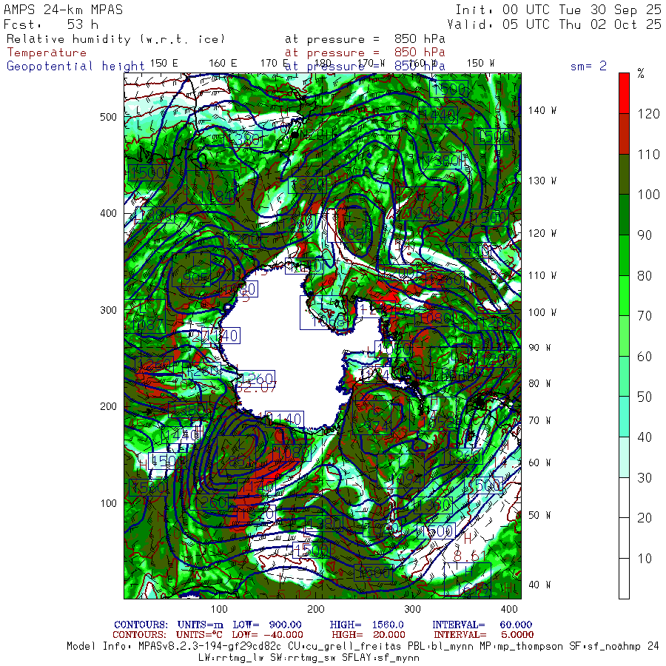Click the '90' color bar tick label
Viewport: 666px width, 666px height.
(645, 235)
